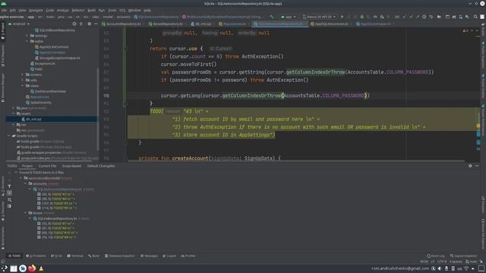Toggle the preview source icon in TODO panel
The image size is (486, 273).
9,206
